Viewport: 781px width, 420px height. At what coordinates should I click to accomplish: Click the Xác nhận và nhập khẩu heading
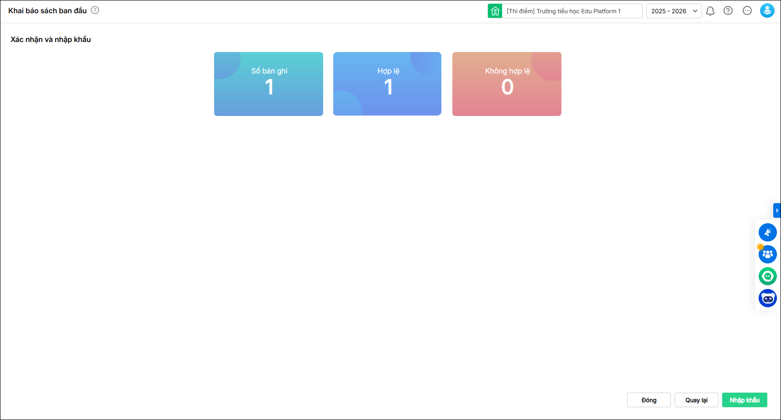[x=51, y=40]
